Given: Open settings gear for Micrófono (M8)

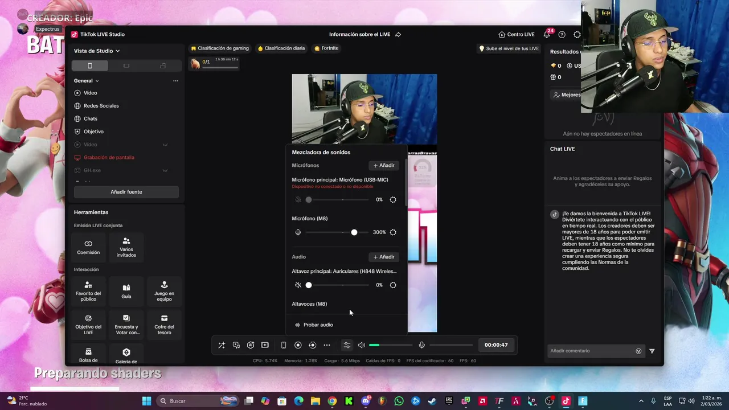Looking at the screenshot, I should coord(393,232).
